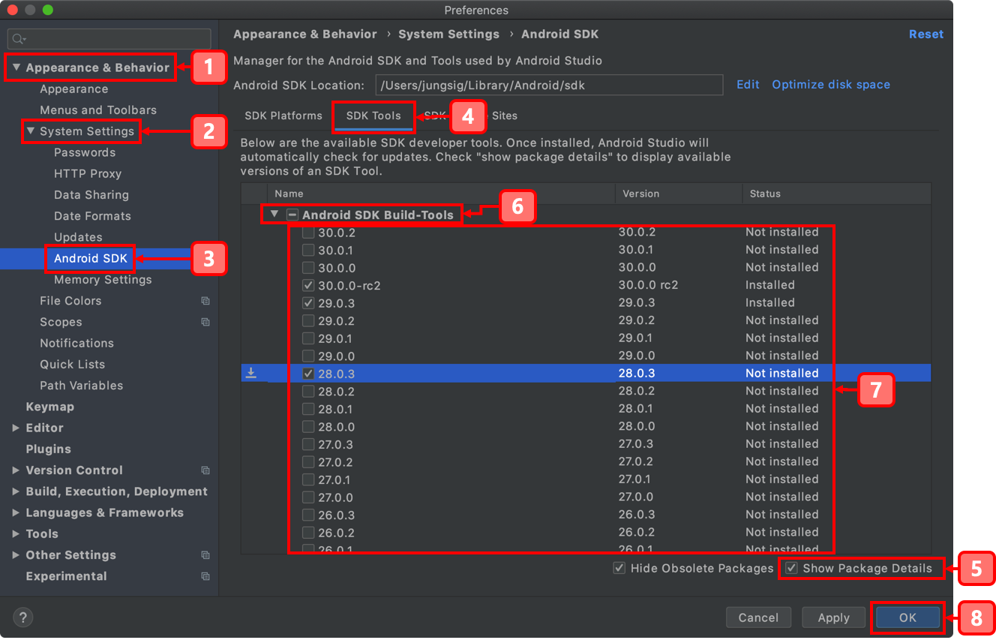
Task: Open the Notifications settings
Action: tap(76, 343)
